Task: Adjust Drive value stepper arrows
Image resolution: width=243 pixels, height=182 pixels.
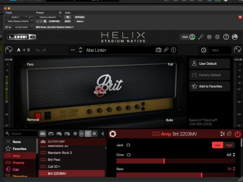Action: pos(234,155)
